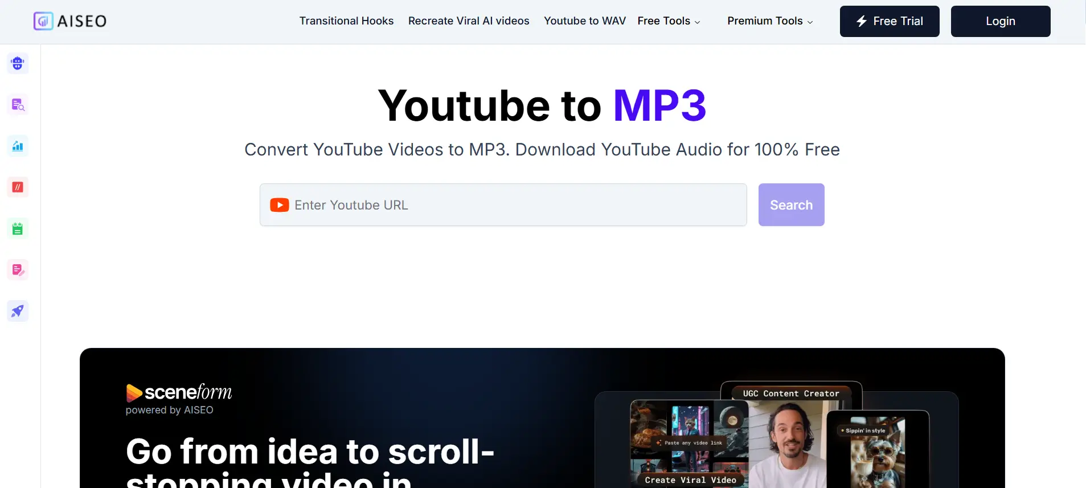Open the Transitional Hooks menu link
Viewport: 1086px width, 488px height.
tap(346, 21)
